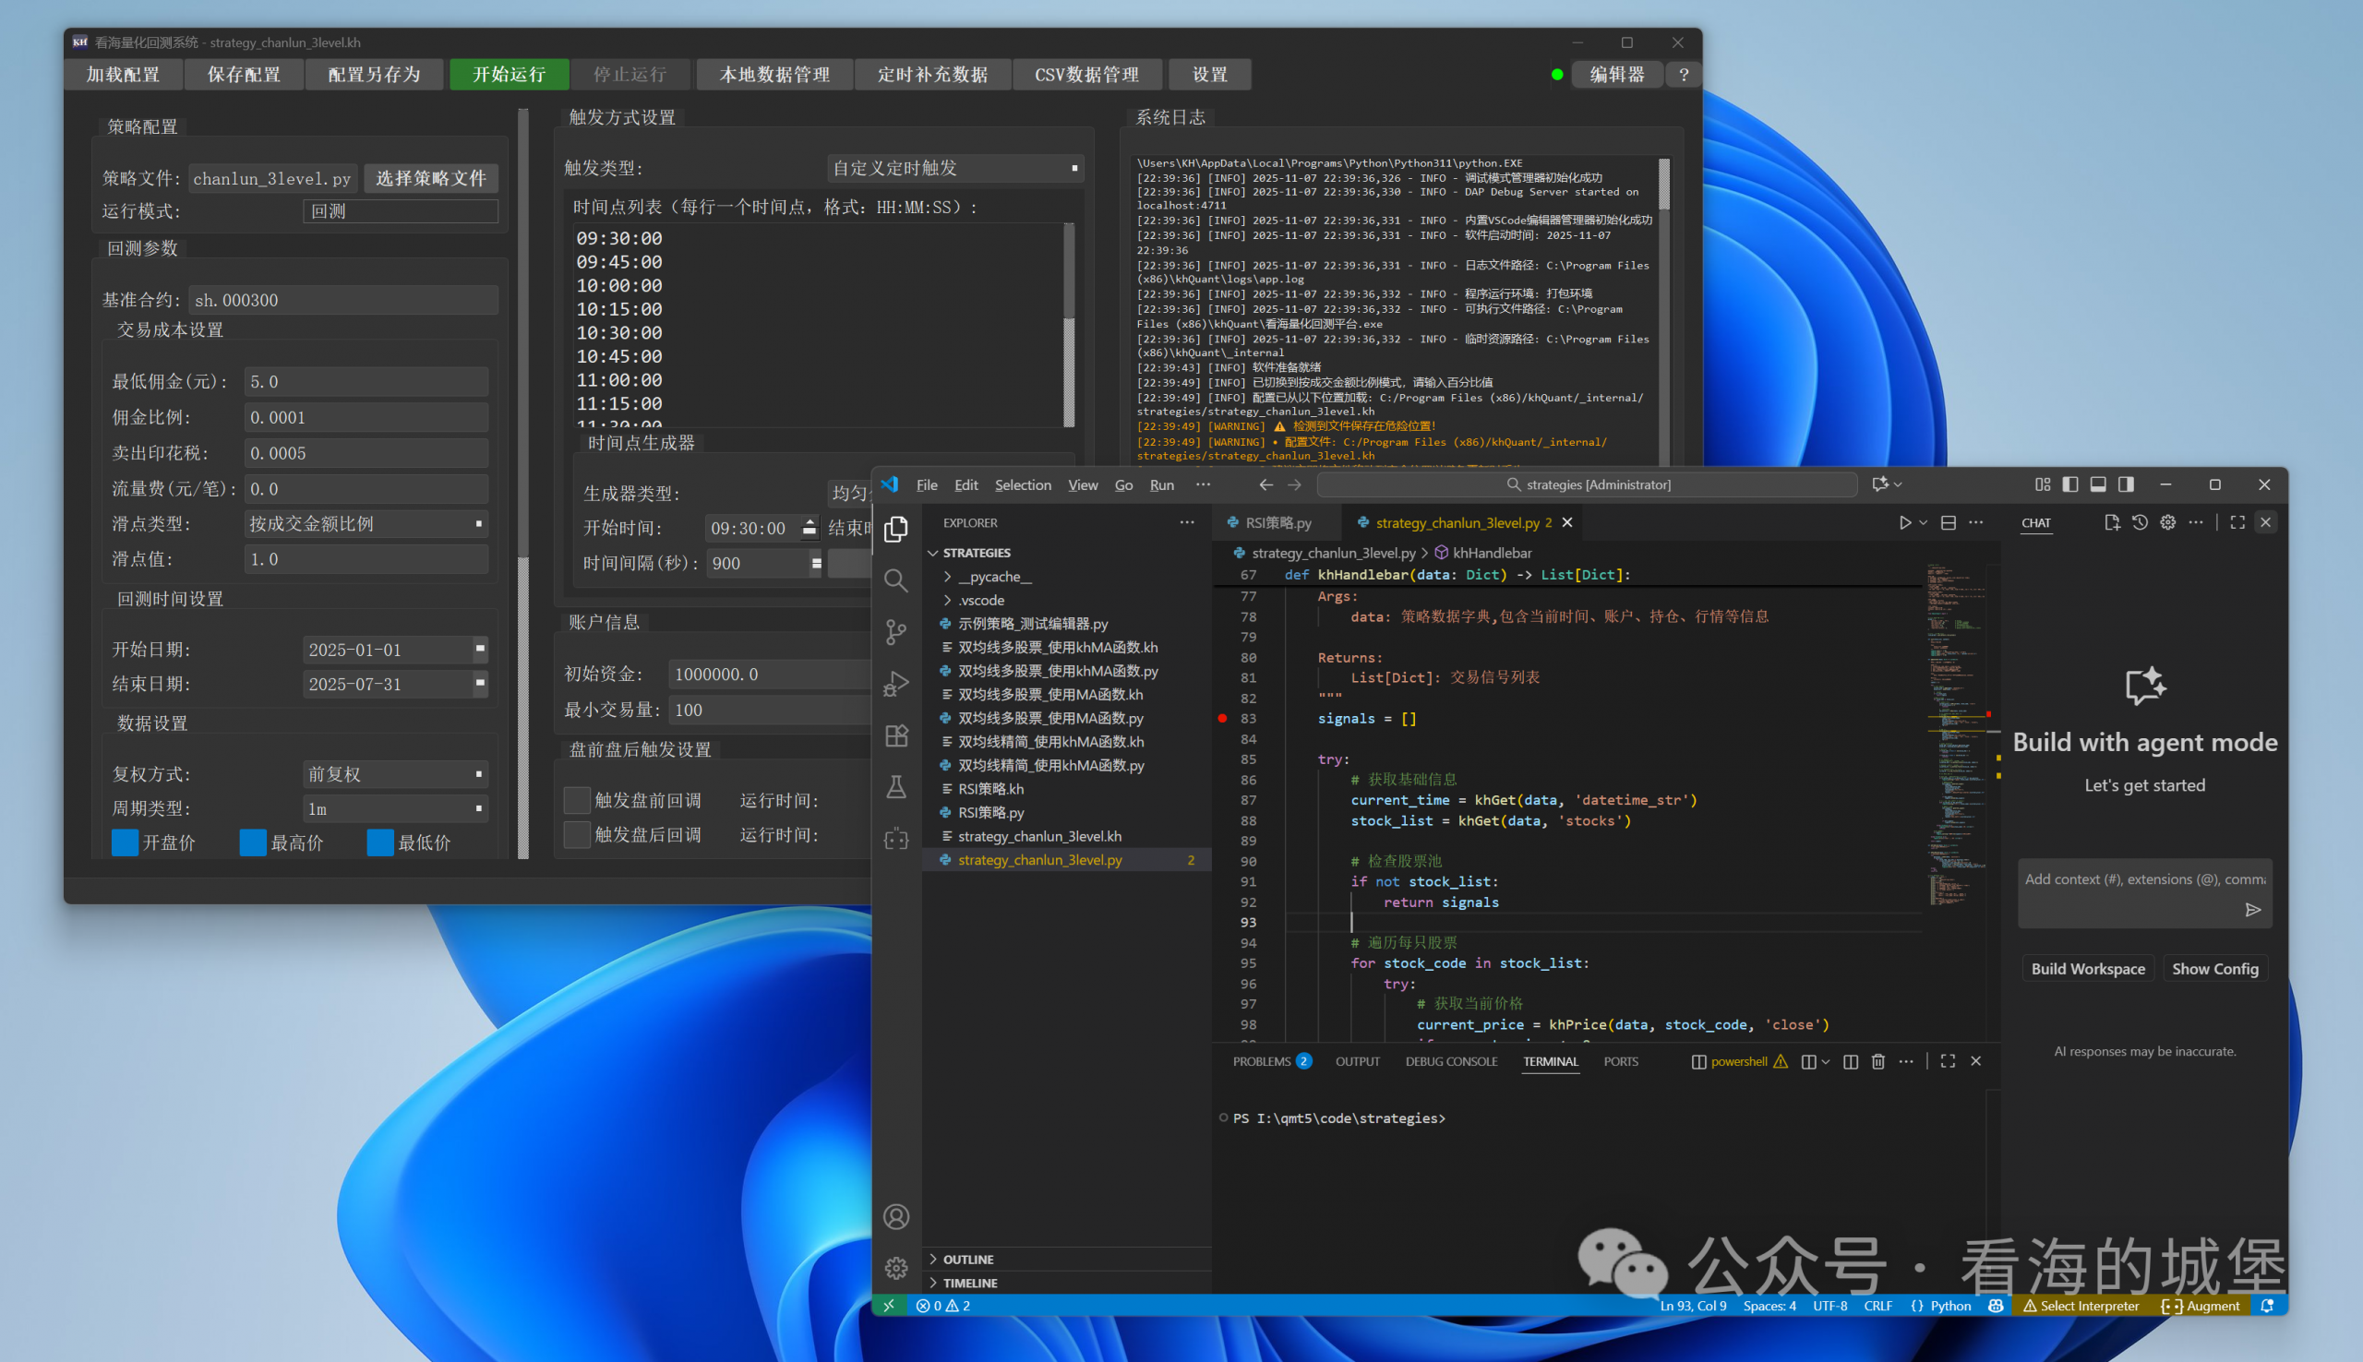Open the Search view in activity bar

tap(895, 581)
